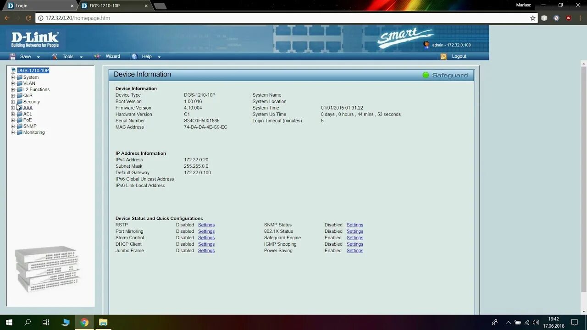The width and height of the screenshot is (587, 330).
Task: Expand the SNMP tree node
Action: point(13,126)
